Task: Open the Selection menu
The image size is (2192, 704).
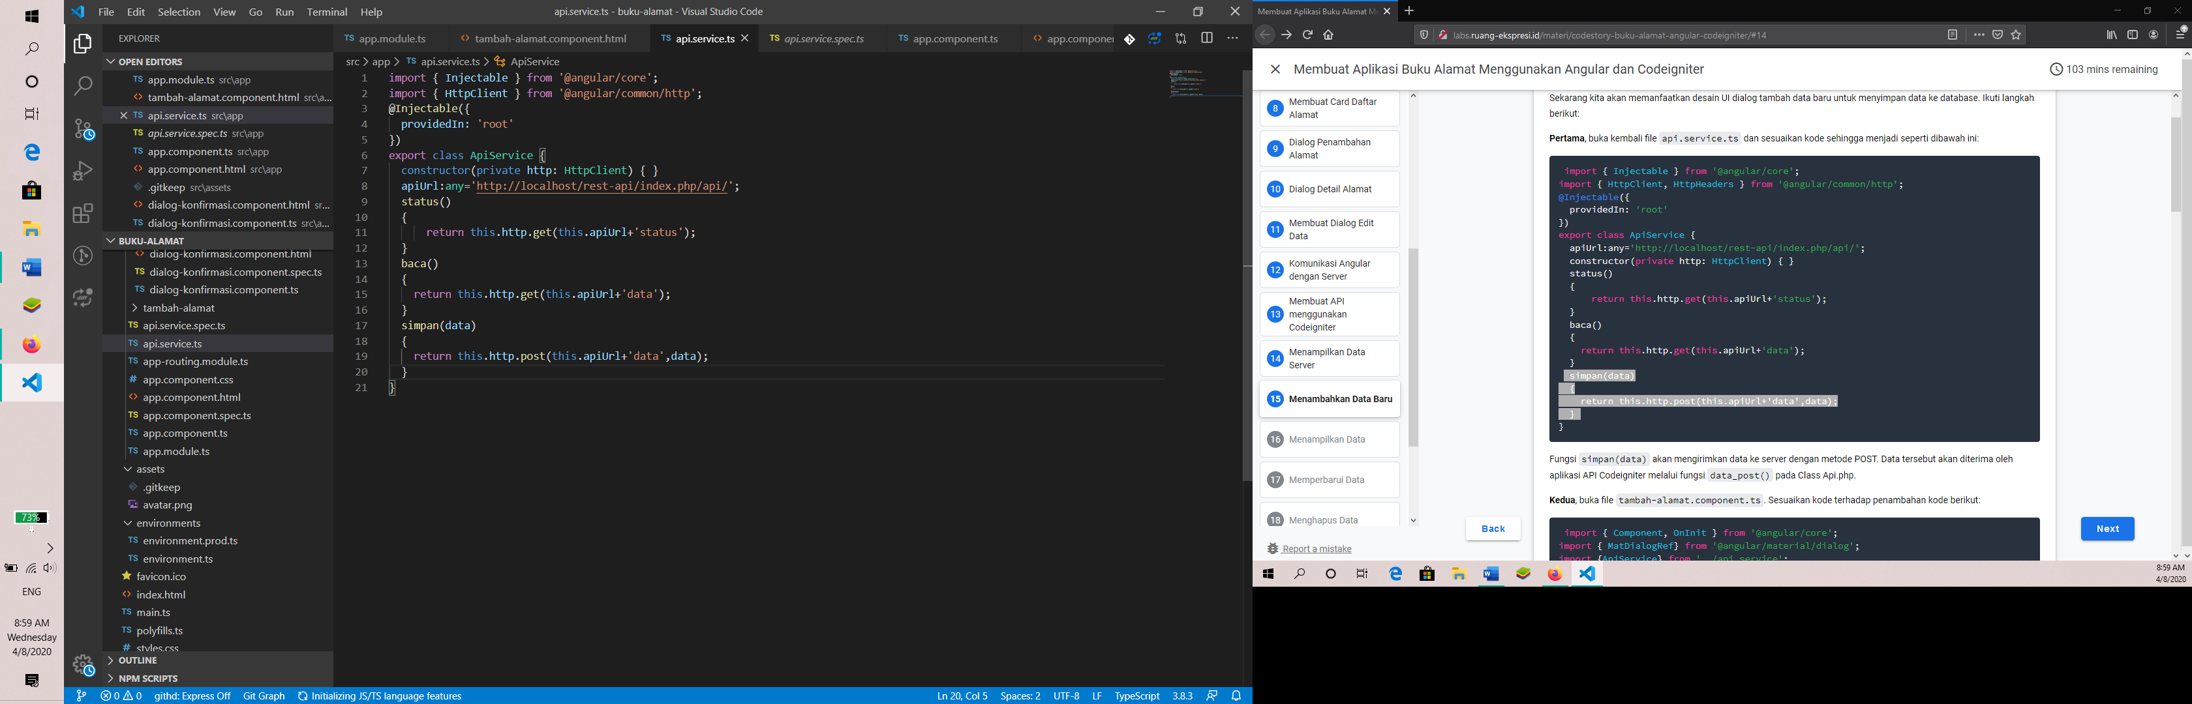Action: point(179,12)
